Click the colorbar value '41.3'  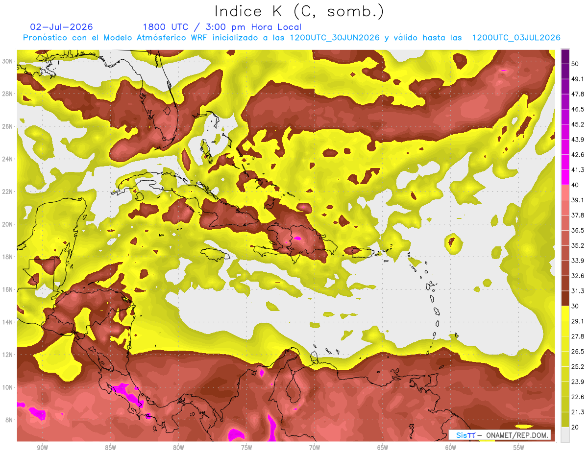point(578,170)
